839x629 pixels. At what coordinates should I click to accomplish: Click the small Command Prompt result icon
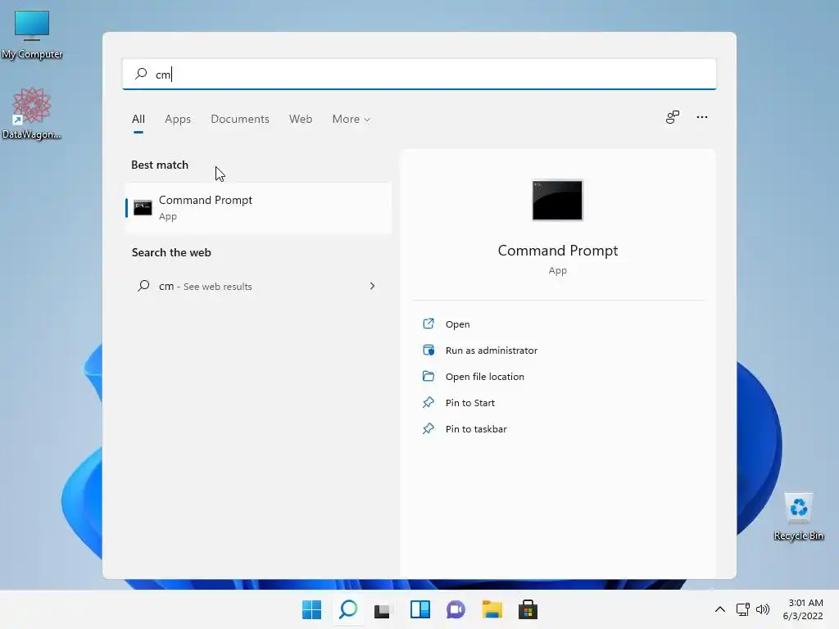143,207
